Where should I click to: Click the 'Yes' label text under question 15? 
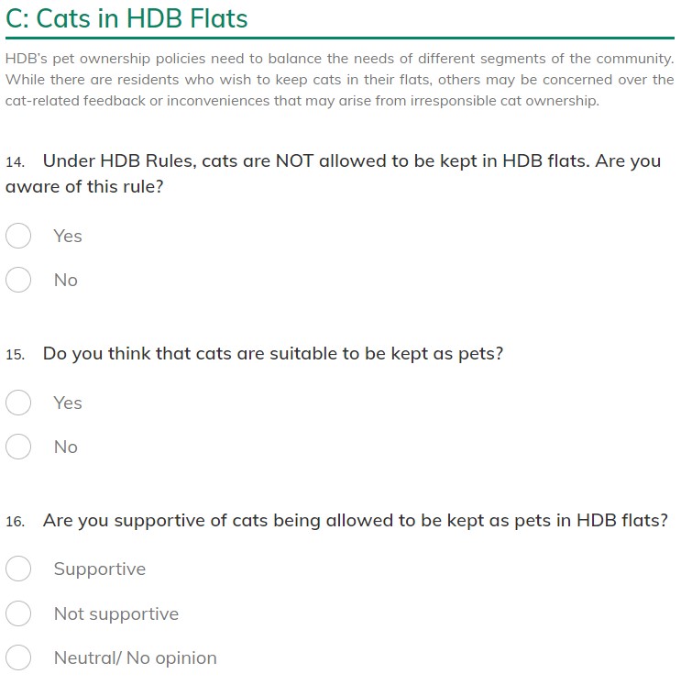pos(68,403)
